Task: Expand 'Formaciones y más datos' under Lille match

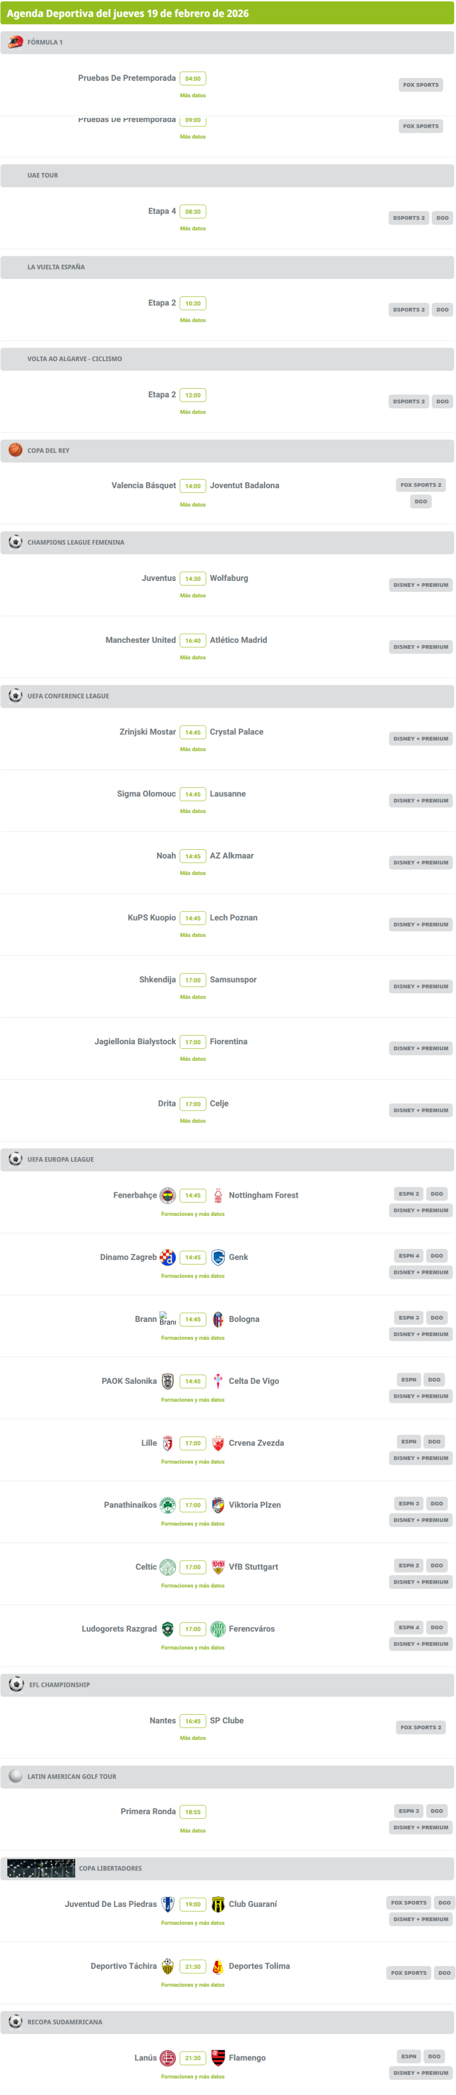Action: [192, 1462]
